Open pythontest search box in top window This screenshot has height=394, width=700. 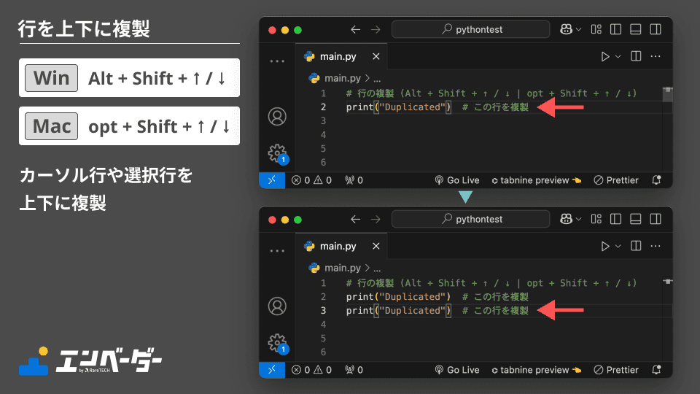coord(470,29)
